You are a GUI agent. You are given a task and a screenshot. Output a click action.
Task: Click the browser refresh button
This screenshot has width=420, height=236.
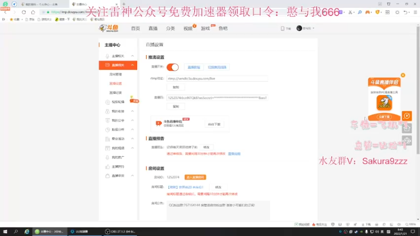[x=24, y=12]
